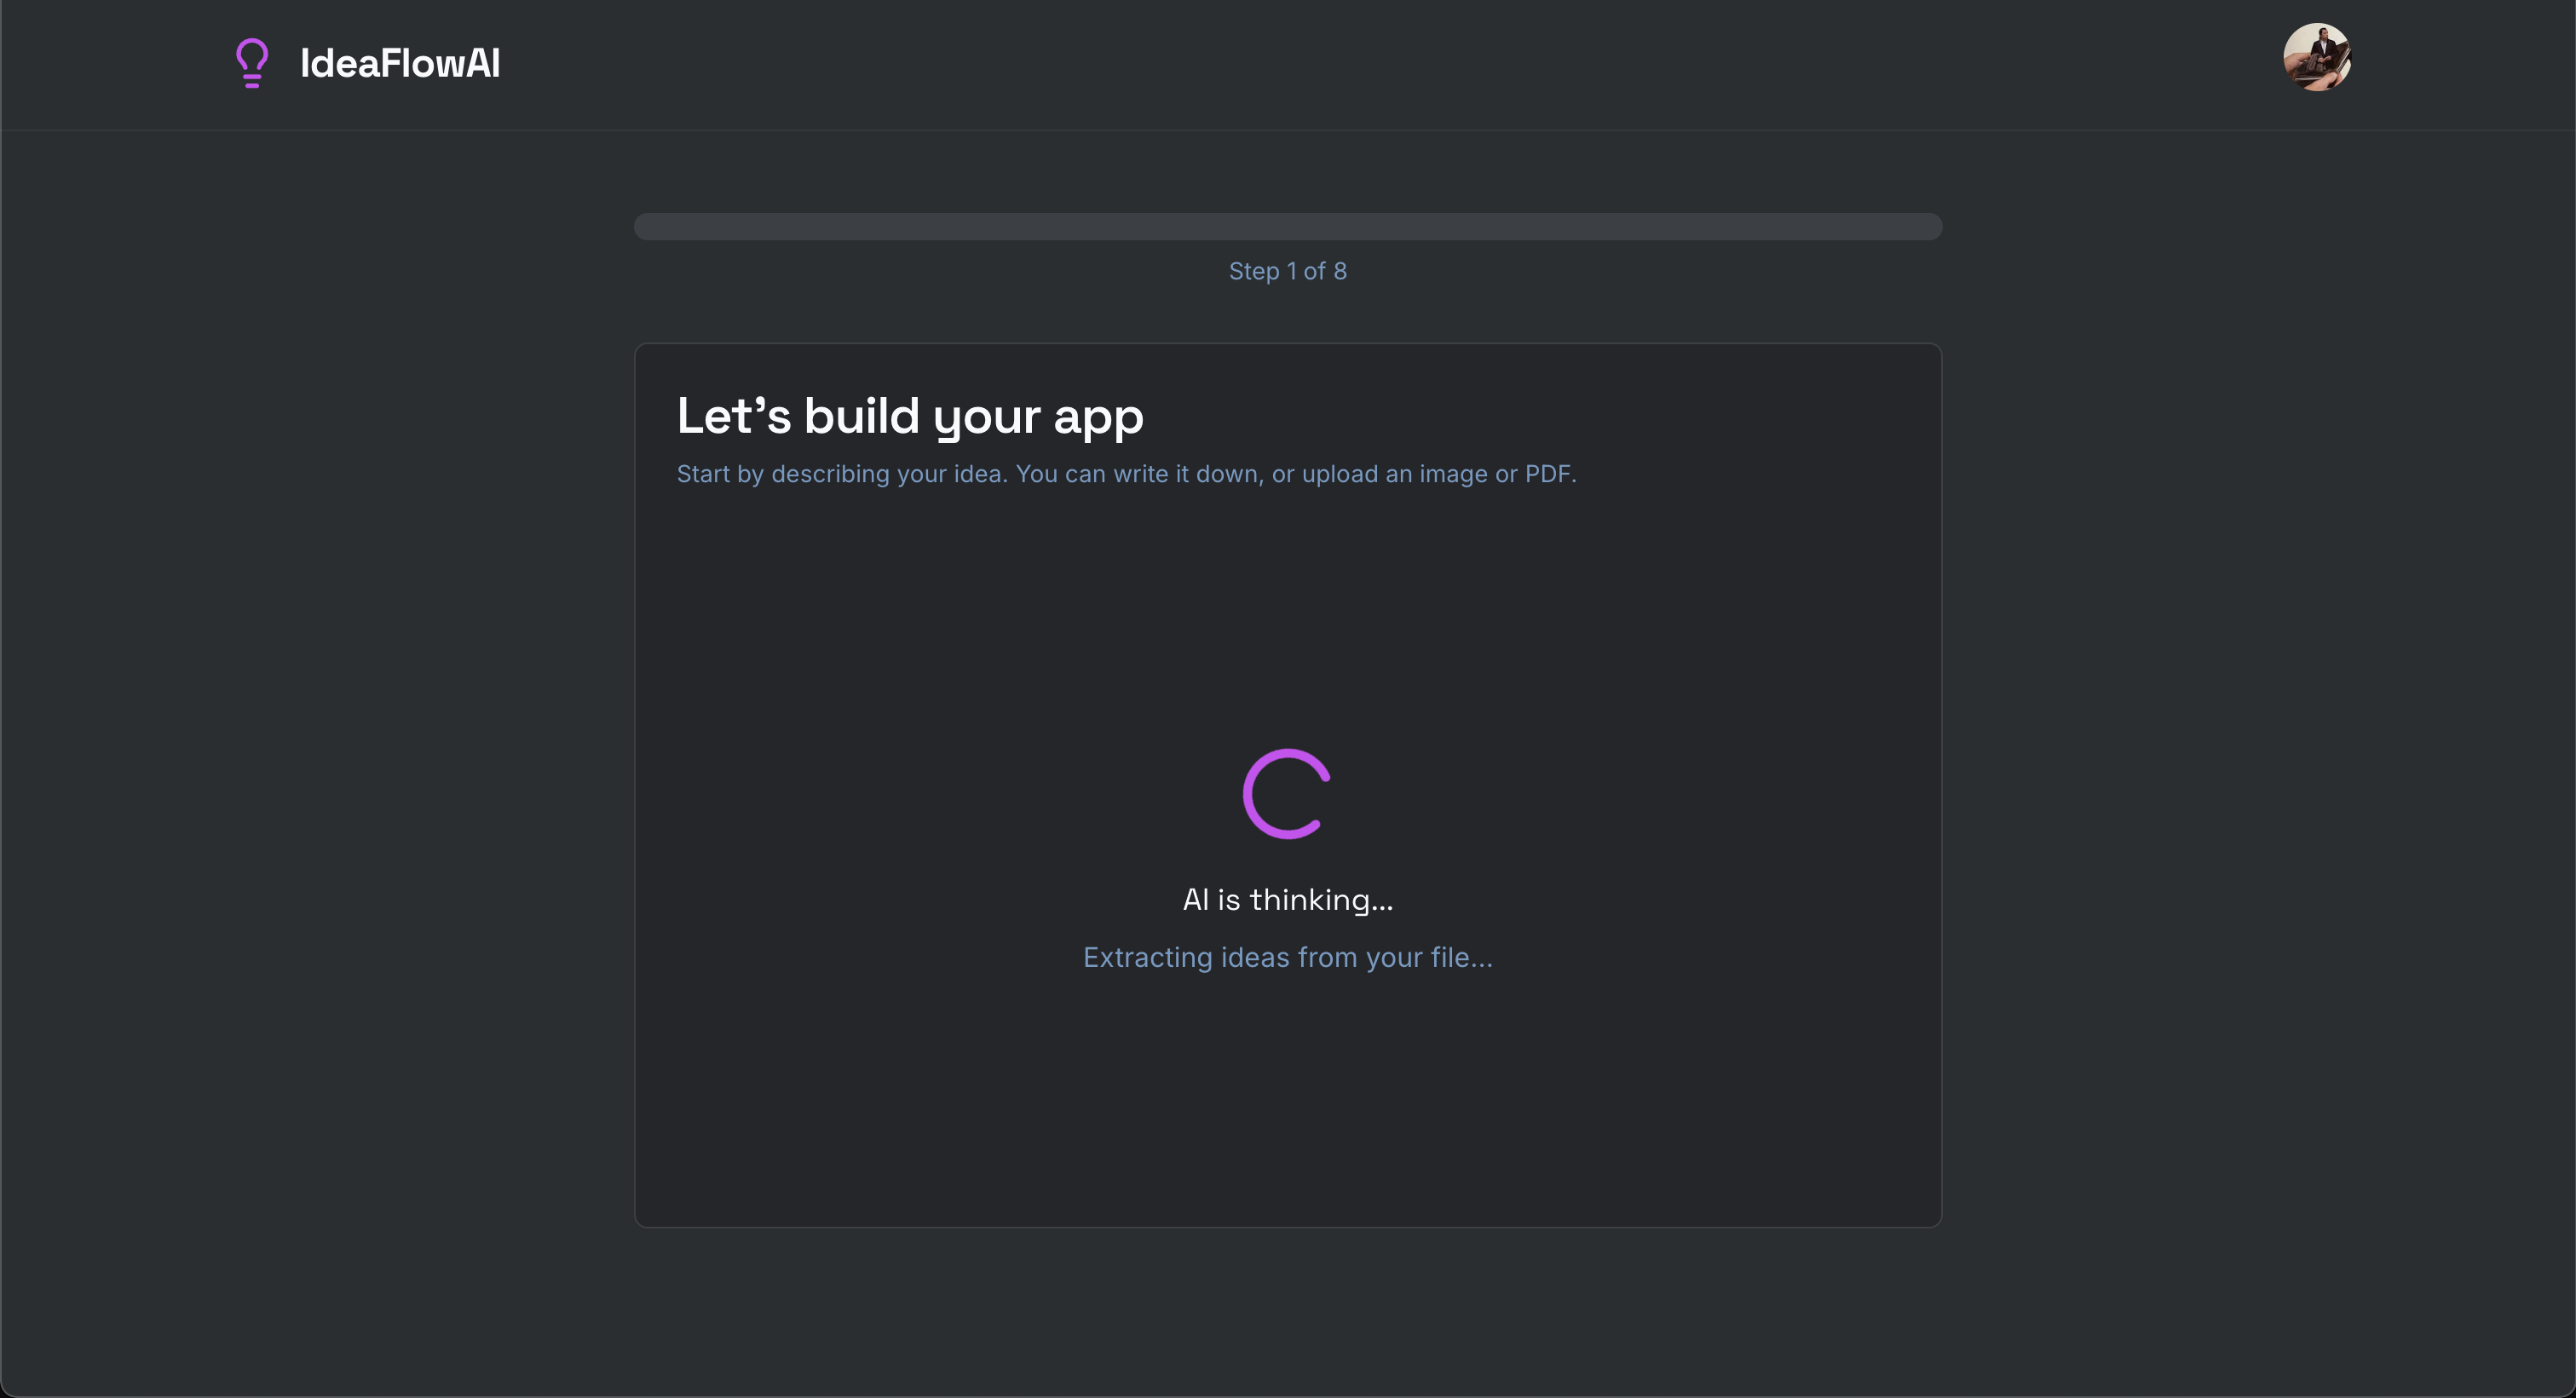This screenshot has width=2576, height=1398.
Task: Click the "Step 1 of 8" label
Action: [1287, 271]
